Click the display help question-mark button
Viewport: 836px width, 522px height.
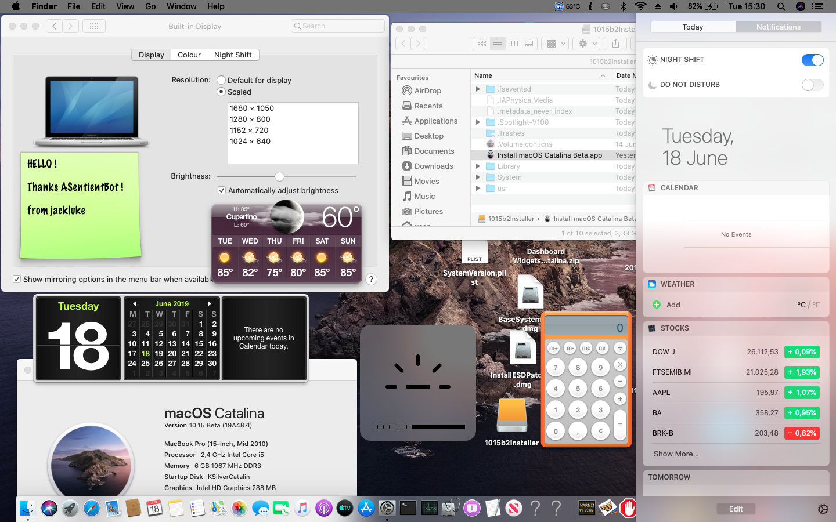pyautogui.click(x=371, y=279)
